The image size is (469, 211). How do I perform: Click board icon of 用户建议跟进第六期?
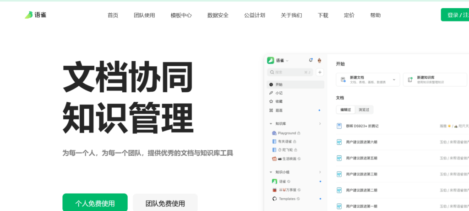339,142
